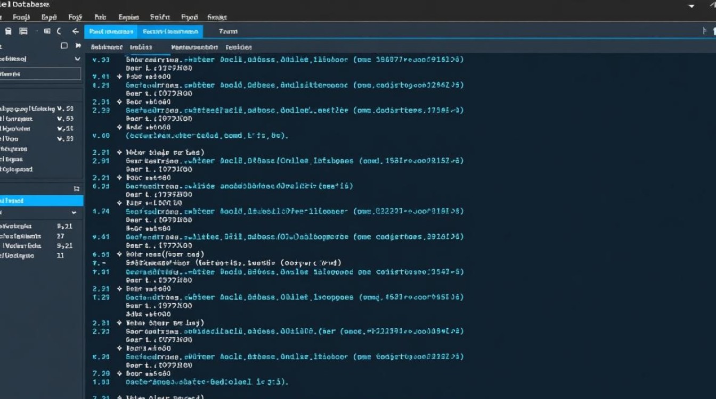Select the database connection icon in the toolbar
The width and height of the screenshot is (716, 399).
coord(47,31)
